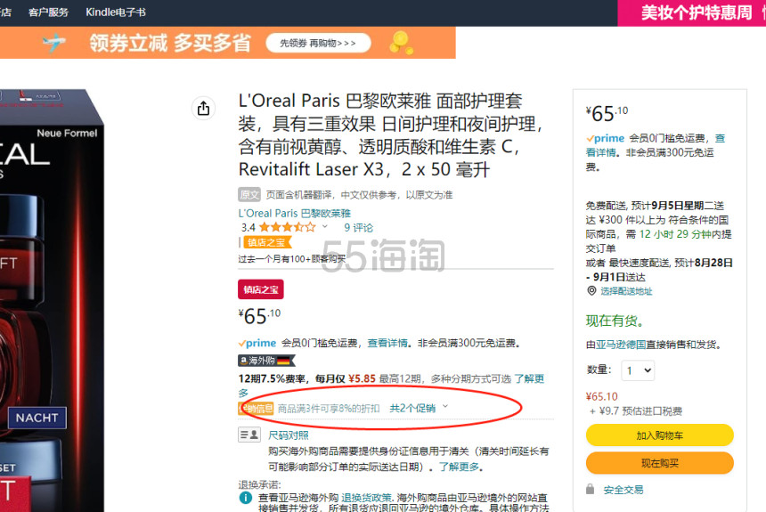This screenshot has width=766, height=512.
Task: Expand 共2个促销 promotions list
Action: tap(419, 408)
